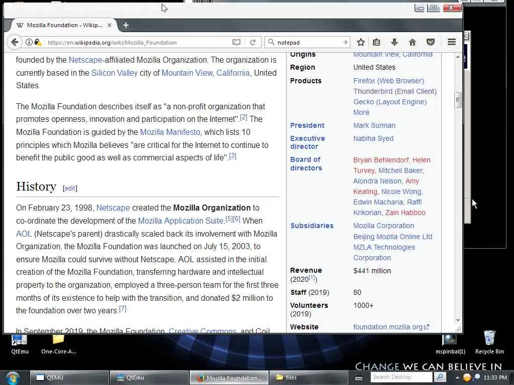Open Mitchell Baker link
This screenshot has height=385, width=514.
400,170
